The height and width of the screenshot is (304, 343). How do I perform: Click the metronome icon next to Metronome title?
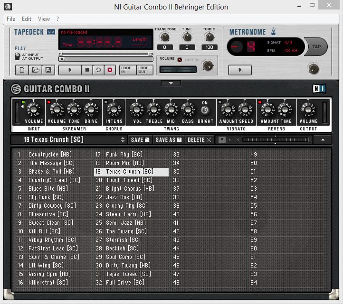(x=273, y=31)
